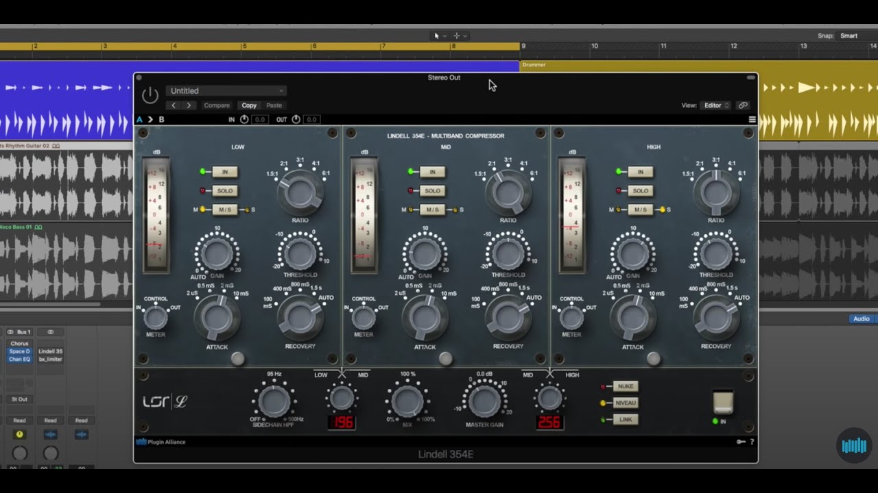Click the 196 crossover frequency display
The height and width of the screenshot is (493, 878).
(342, 422)
